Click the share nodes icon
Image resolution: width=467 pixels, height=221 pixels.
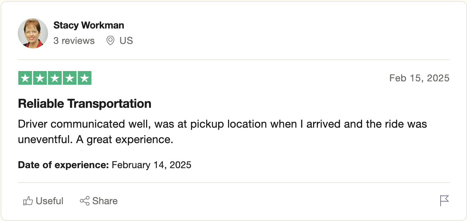pyautogui.click(x=85, y=201)
